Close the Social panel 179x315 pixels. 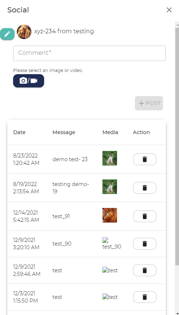click(169, 10)
